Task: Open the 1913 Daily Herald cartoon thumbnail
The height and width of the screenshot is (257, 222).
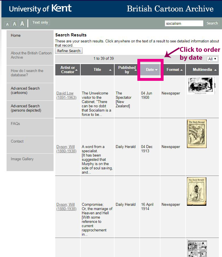Action: [x=197, y=134]
